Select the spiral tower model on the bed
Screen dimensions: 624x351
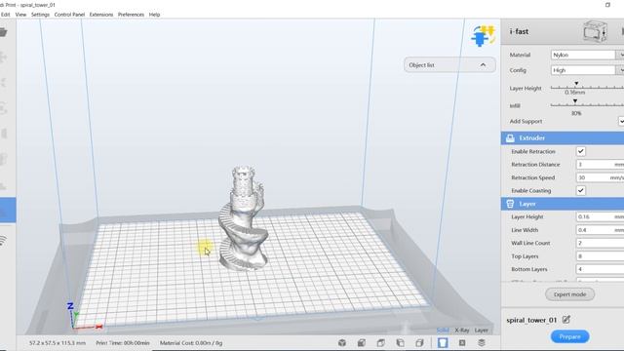pyautogui.click(x=243, y=218)
